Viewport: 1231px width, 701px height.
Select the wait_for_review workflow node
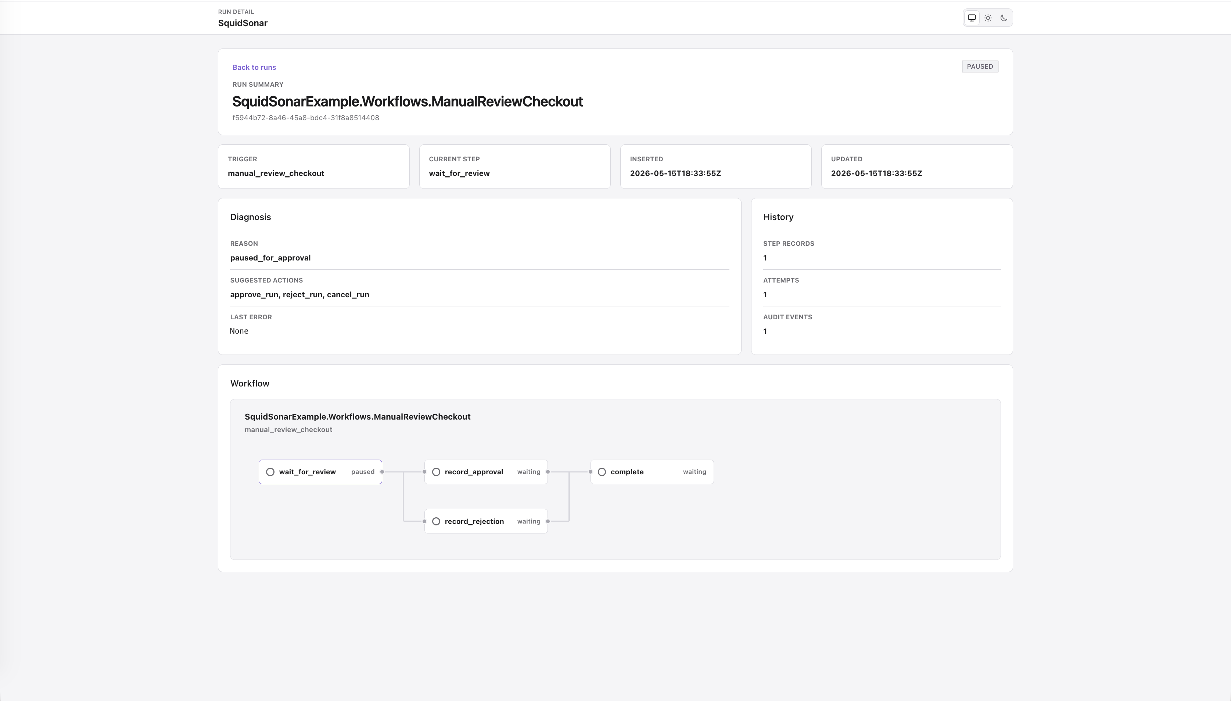(x=320, y=472)
